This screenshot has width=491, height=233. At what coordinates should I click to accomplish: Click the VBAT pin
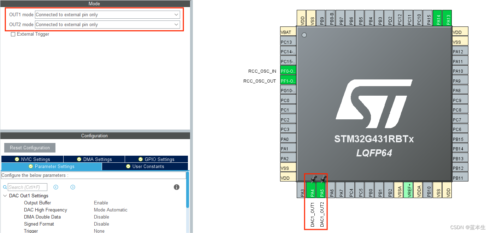tap(288, 32)
